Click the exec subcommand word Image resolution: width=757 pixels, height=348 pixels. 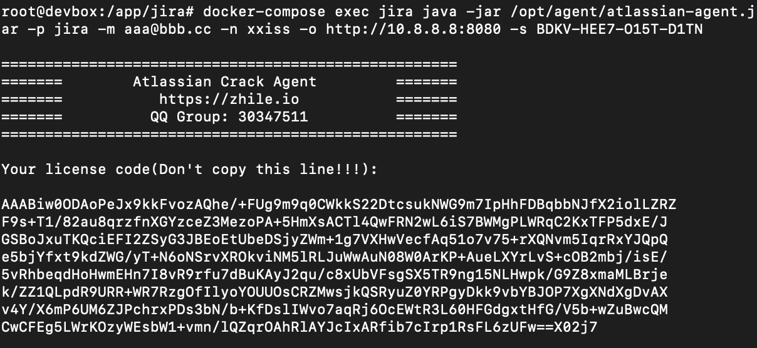pos(350,12)
